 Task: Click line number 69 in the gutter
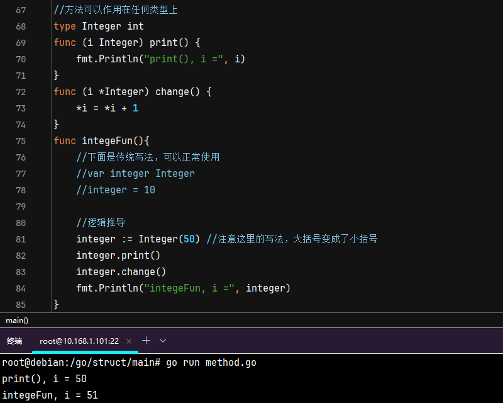(x=21, y=43)
